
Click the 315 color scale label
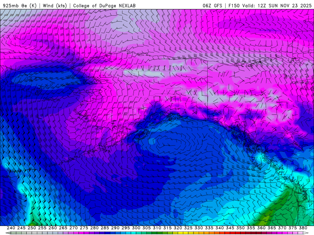(x=168, y=228)
